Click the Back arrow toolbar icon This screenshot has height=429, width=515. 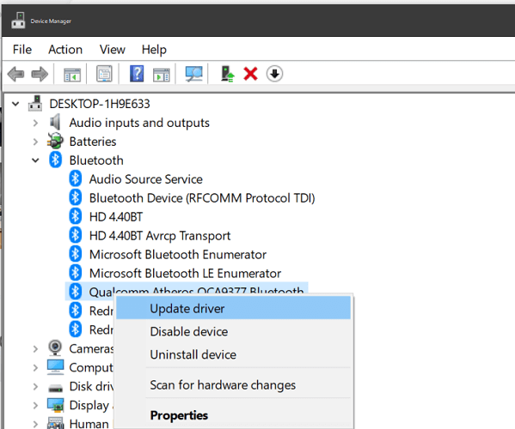(15, 74)
